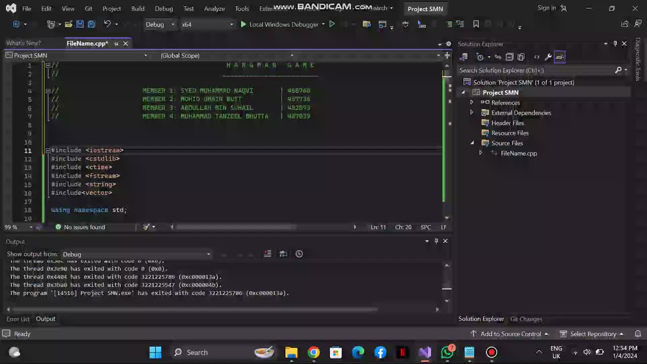Click the Undo arrow icon
The image size is (647, 364).
107,24
